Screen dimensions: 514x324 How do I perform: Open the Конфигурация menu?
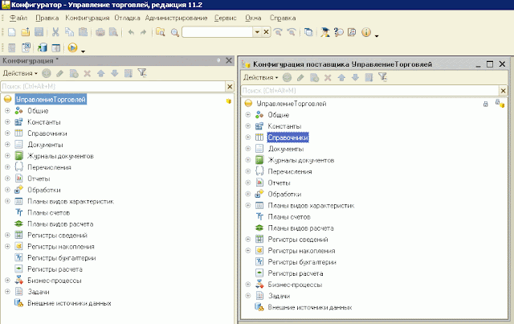[x=88, y=18]
